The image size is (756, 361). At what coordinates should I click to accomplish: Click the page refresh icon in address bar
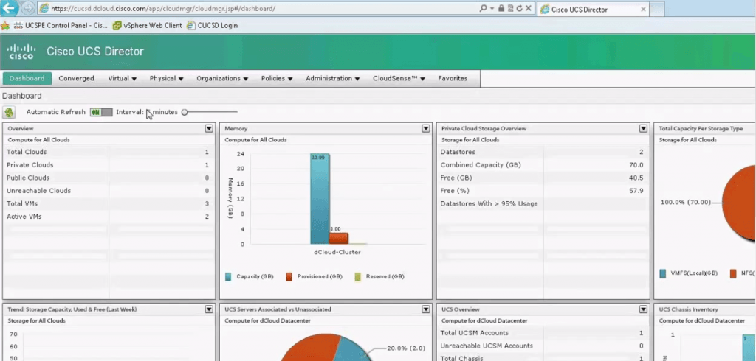click(519, 9)
